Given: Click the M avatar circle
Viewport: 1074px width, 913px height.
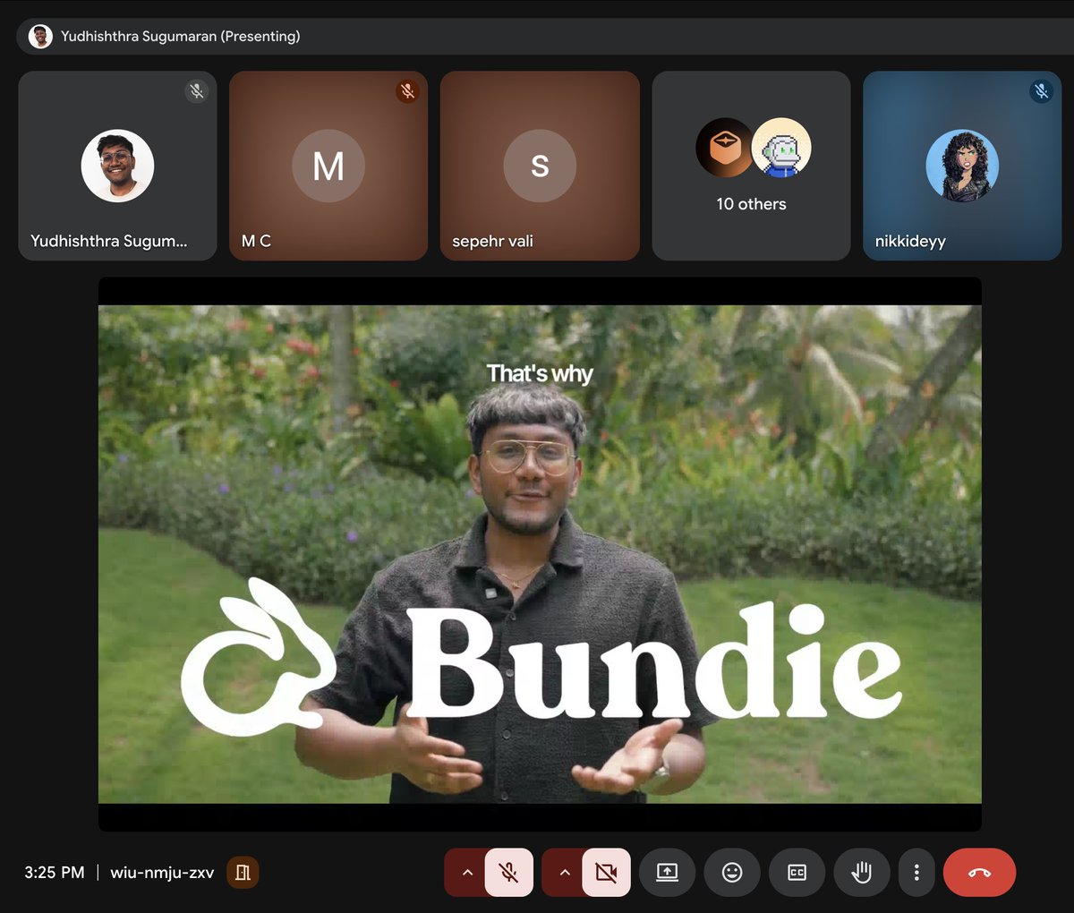Looking at the screenshot, I should [328, 166].
